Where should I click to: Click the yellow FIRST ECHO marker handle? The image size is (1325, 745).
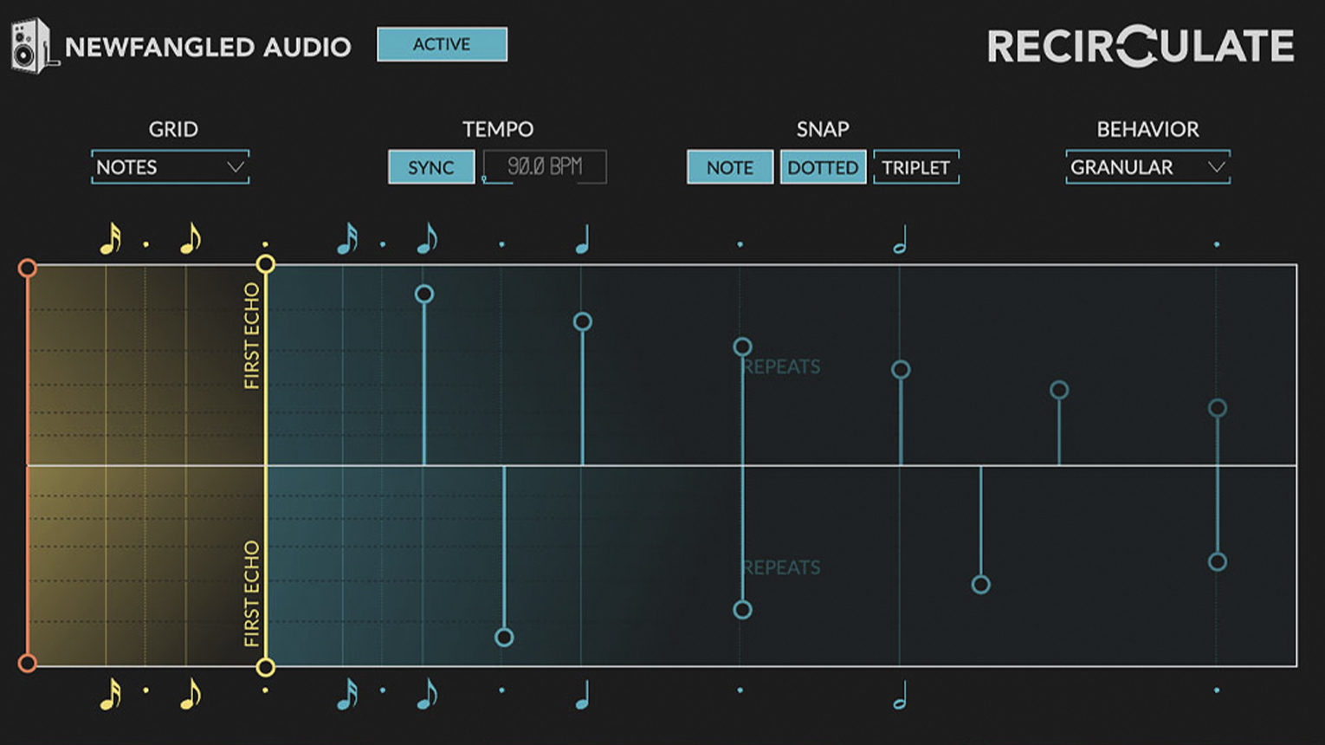(265, 262)
